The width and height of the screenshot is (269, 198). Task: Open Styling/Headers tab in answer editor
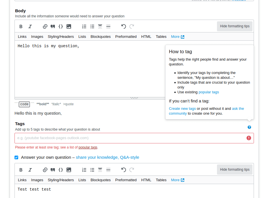[61, 180]
